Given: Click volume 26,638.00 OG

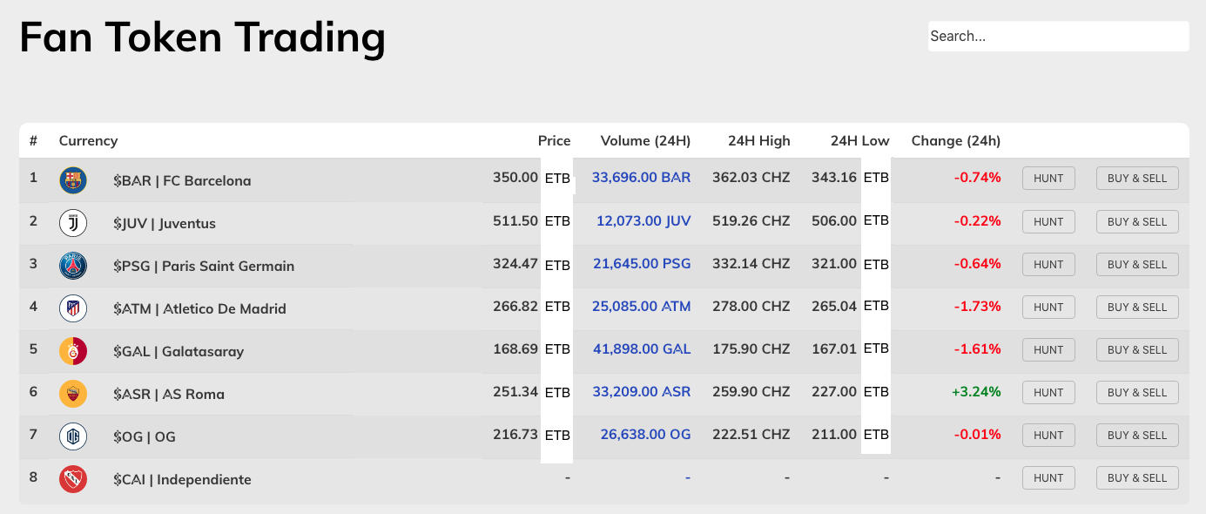Looking at the screenshot, I should [x=645, y=435].
